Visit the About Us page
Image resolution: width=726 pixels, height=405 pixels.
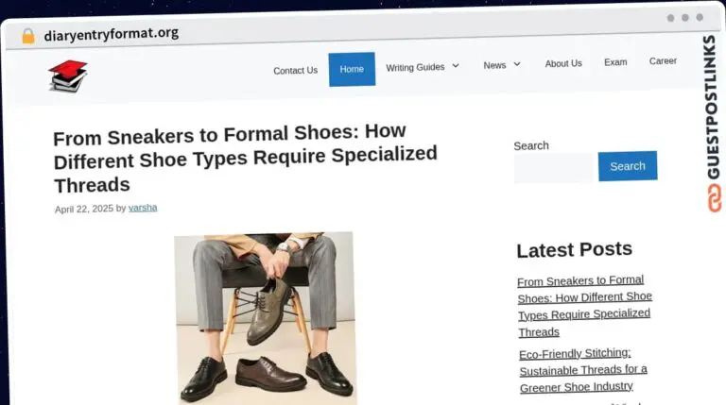(x=563, y=64)
